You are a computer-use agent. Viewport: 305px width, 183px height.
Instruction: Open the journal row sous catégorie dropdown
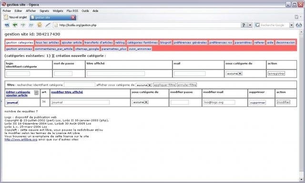(140, 102)
